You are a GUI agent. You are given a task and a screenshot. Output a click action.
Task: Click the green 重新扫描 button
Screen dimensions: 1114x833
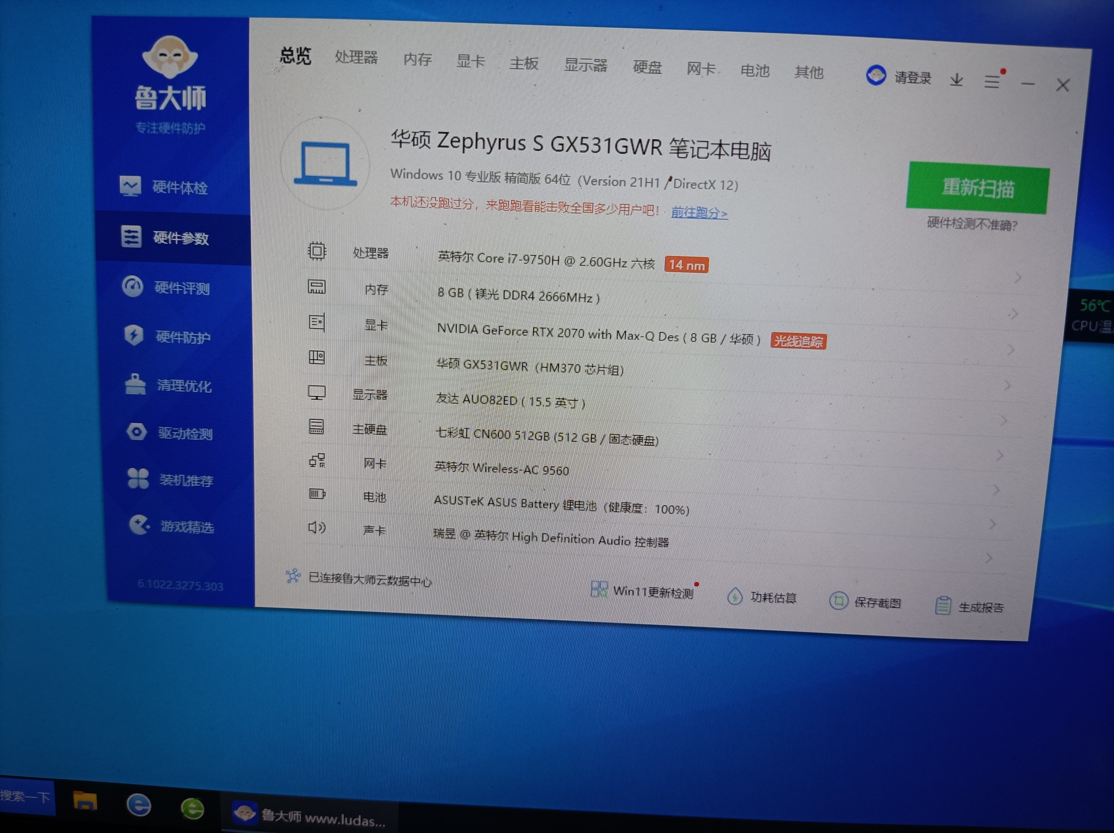pyautogui.click(x=978, y=188)
